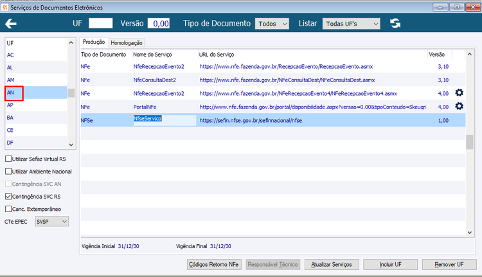Image resolution: width=482 pixels, height=277 pixels.
Task: Click the services table scrollbar thumb
Action: pos(470,142)
